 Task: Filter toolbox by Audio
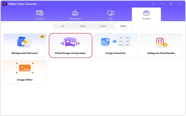pyautogui.click(x=103, y=26)
